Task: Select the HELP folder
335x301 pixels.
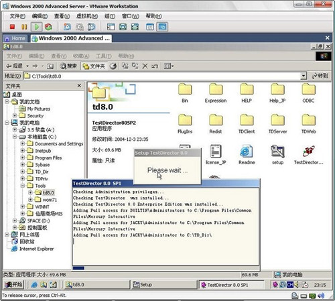Action: click(x=247, y=93)
